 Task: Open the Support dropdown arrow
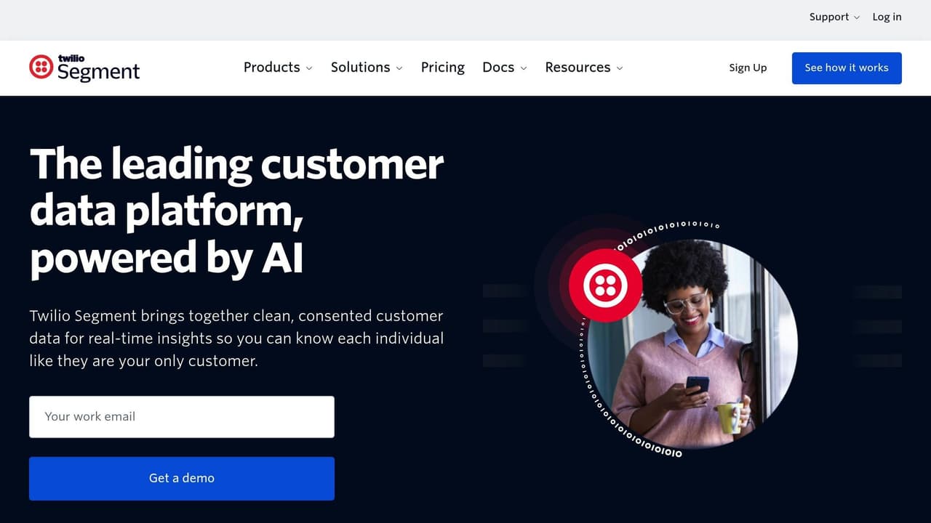coord(856,17)
